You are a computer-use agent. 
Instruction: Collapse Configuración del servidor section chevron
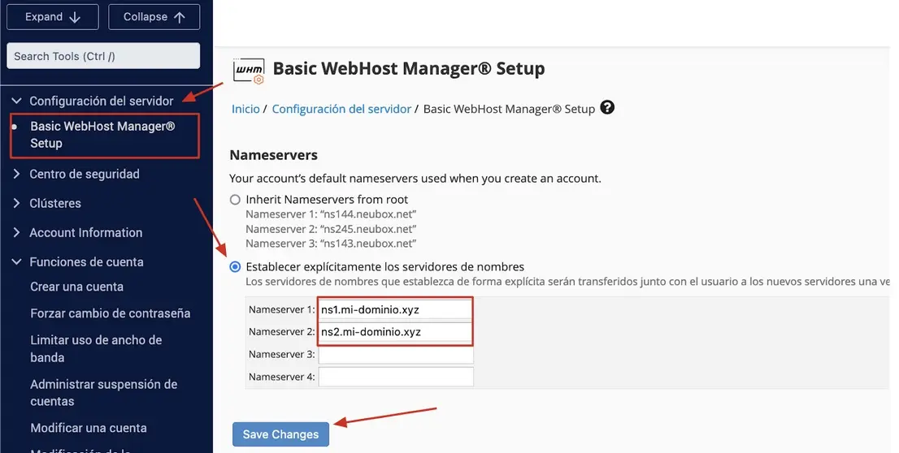pos(16,101)
